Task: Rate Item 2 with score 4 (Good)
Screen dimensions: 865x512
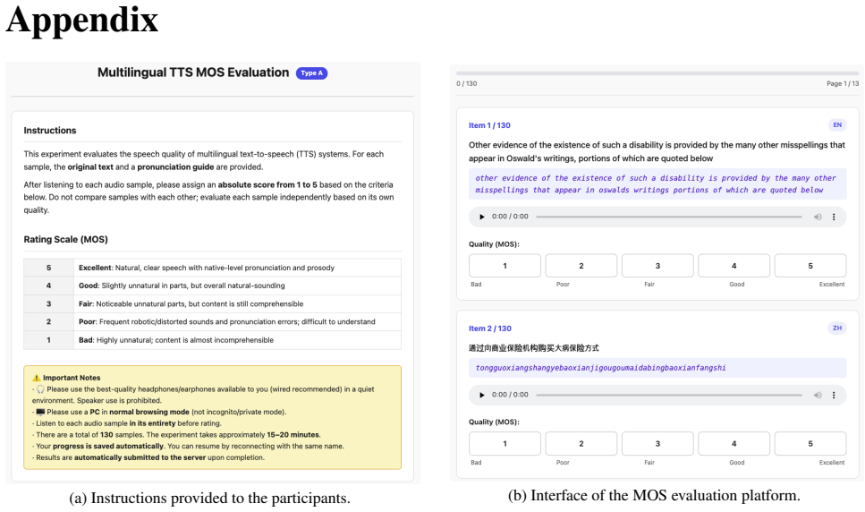Action: (734, 444)
